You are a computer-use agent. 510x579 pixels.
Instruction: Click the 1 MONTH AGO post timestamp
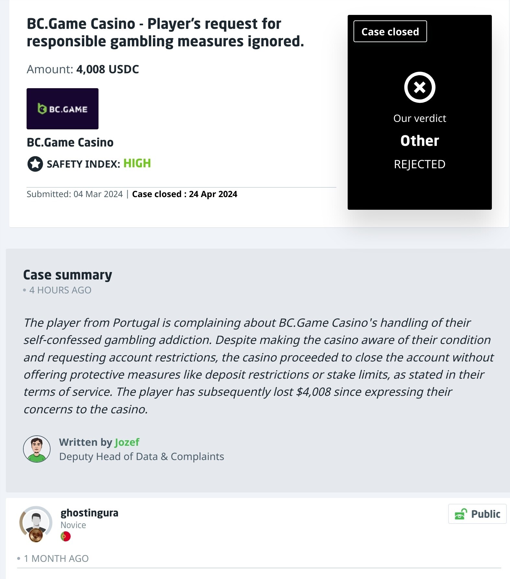(56, 559)
